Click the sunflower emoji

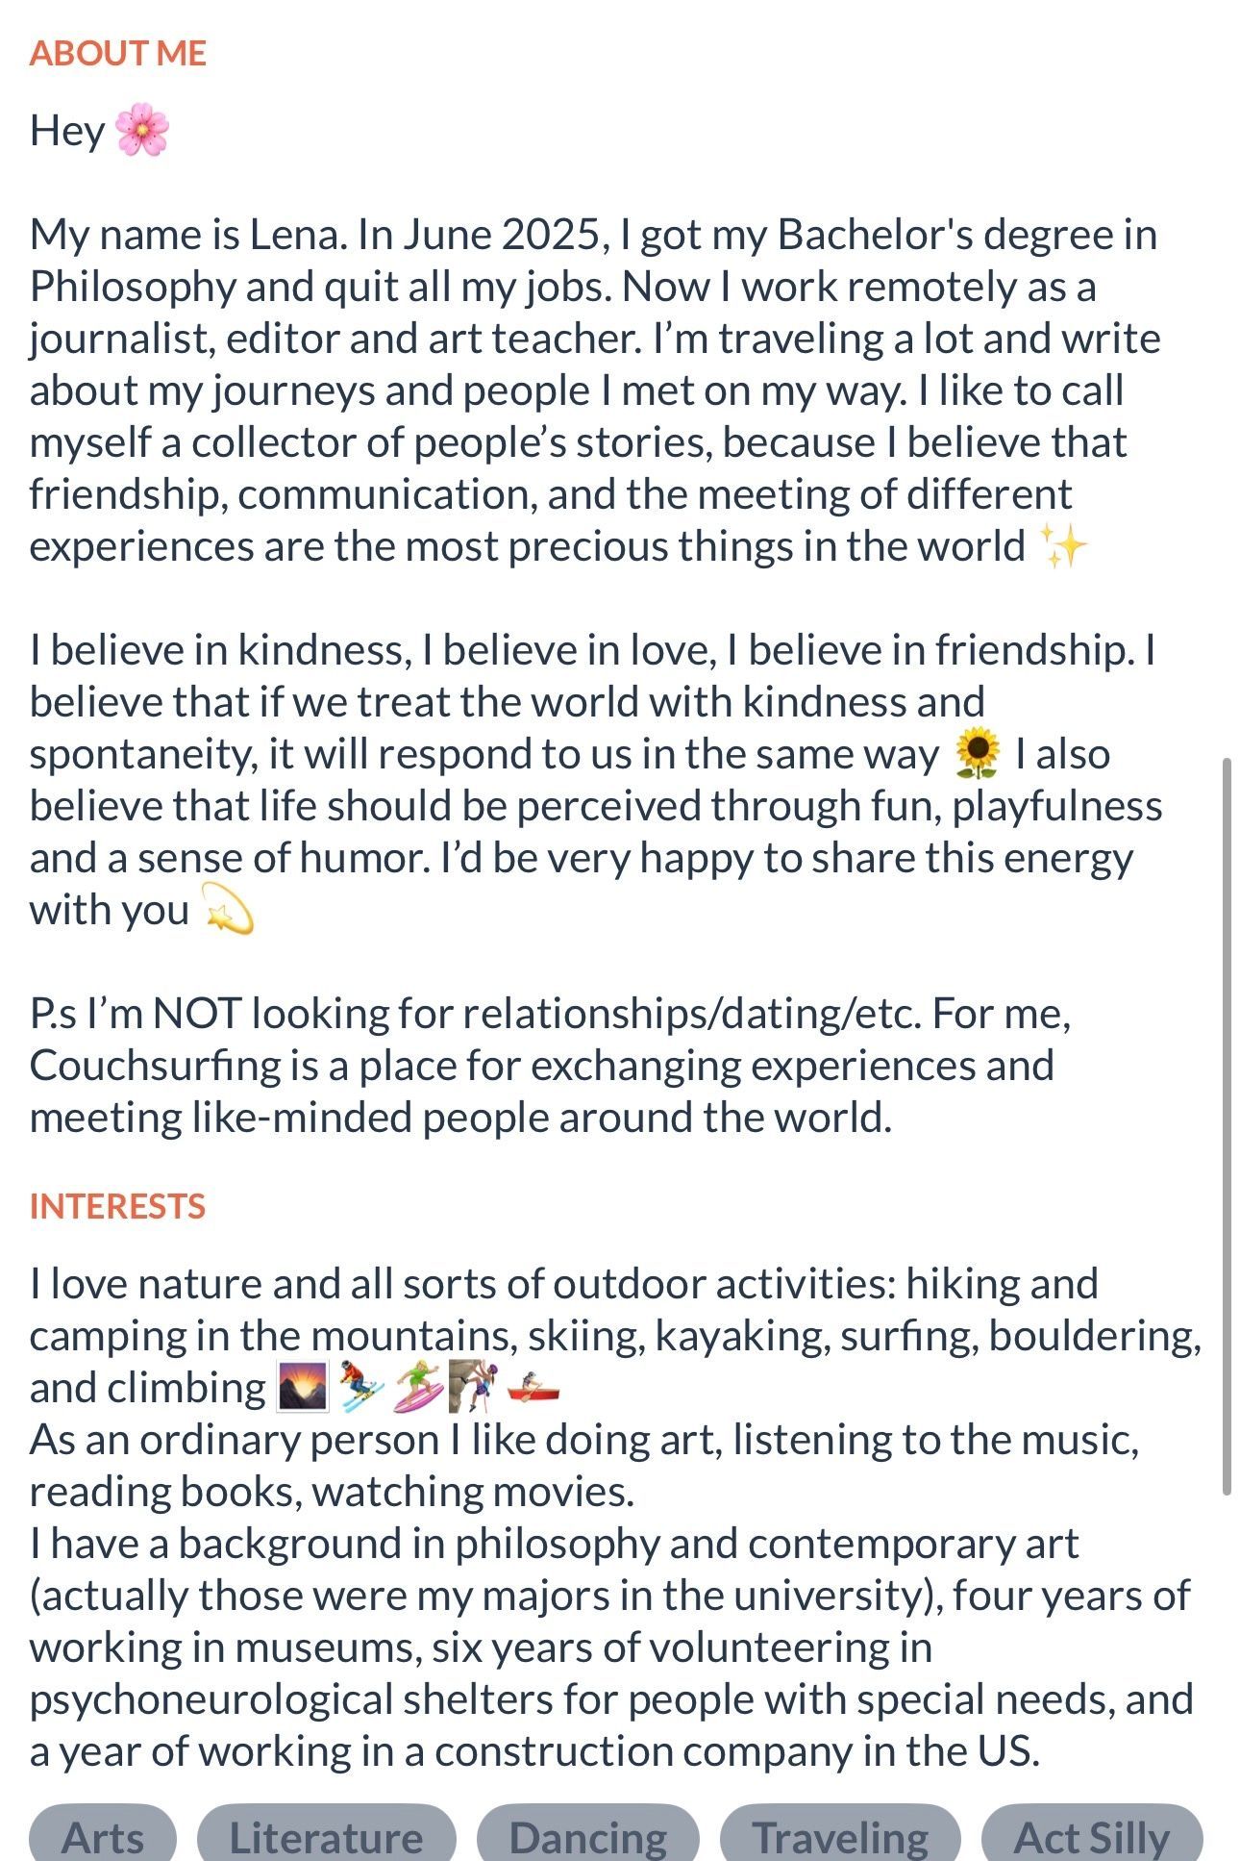point(978,754)
